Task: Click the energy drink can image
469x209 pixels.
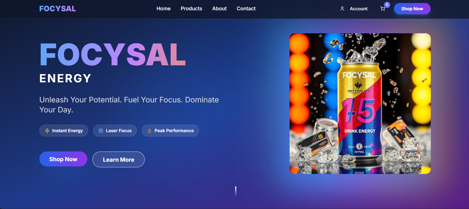Action: click(360, 104)
